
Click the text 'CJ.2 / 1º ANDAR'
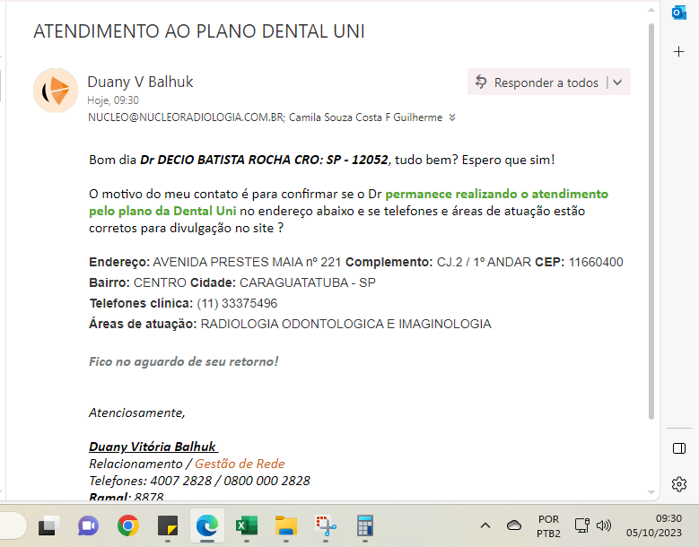[484, 262]
